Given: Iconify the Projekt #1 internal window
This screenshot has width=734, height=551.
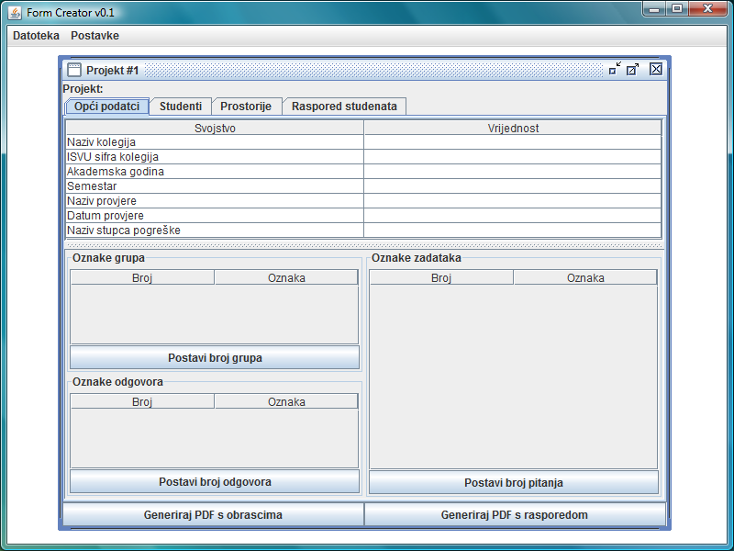Looking at the screenshot, I should (614, 69).
